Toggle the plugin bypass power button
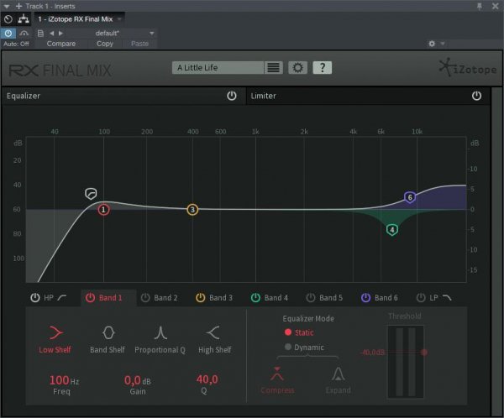Screen dimensions: 504x418 tap(8, 33)
